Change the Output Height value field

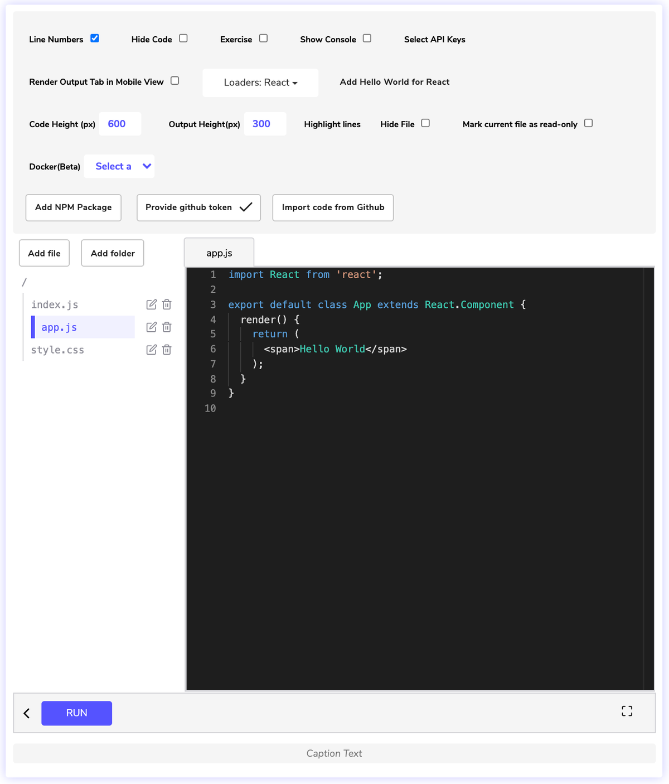[x=265, y=124]
